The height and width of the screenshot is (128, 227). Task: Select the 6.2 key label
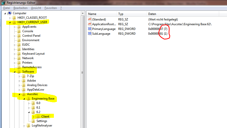point(38,112)
